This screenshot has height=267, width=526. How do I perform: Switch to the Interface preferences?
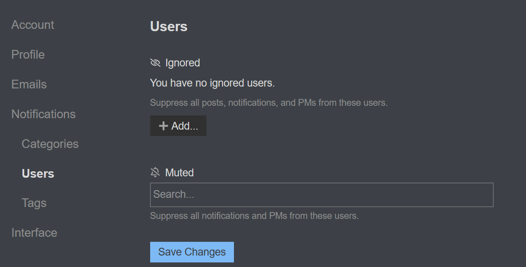34,233
